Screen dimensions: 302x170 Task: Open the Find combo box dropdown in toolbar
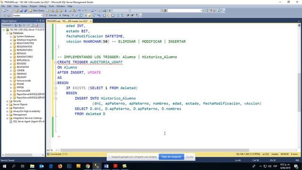click(201, 10)
